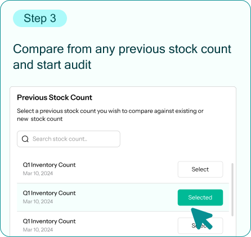Screen dimensions: 251x237
Task: Click the stock count list scrollbar
Action: [x=232, y=190]
